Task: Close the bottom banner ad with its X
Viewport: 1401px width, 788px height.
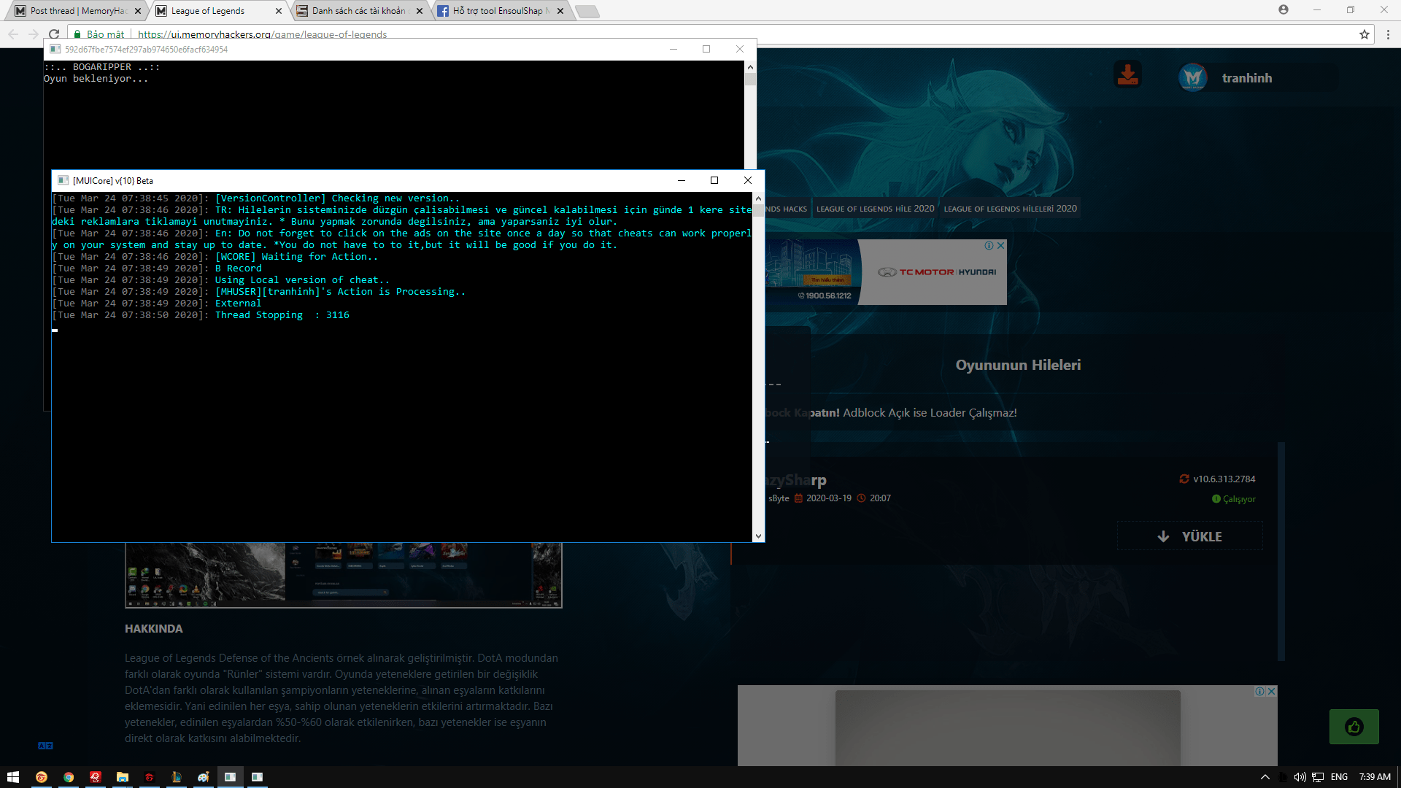Action: tap(1272, 691)
